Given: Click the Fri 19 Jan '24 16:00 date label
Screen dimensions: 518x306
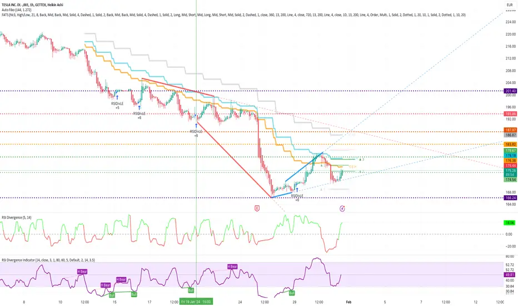Looking at the screenshot, I should pos(196,302).
